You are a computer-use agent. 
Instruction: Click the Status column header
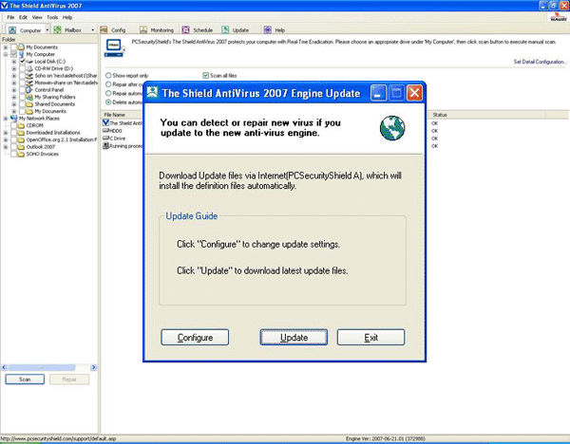(x=487, y=115)
